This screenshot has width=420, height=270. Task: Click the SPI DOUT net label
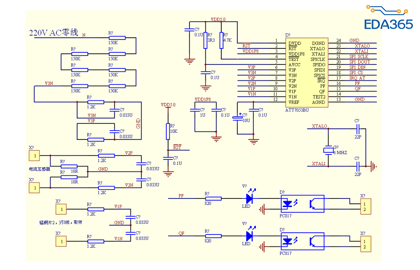(360, 62)
